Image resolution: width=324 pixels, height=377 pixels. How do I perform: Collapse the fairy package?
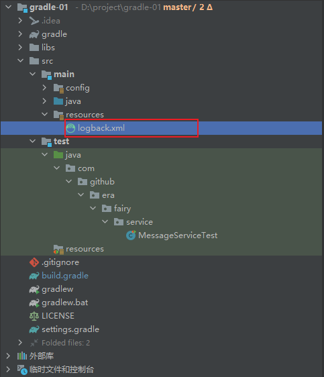pos(93,208)
